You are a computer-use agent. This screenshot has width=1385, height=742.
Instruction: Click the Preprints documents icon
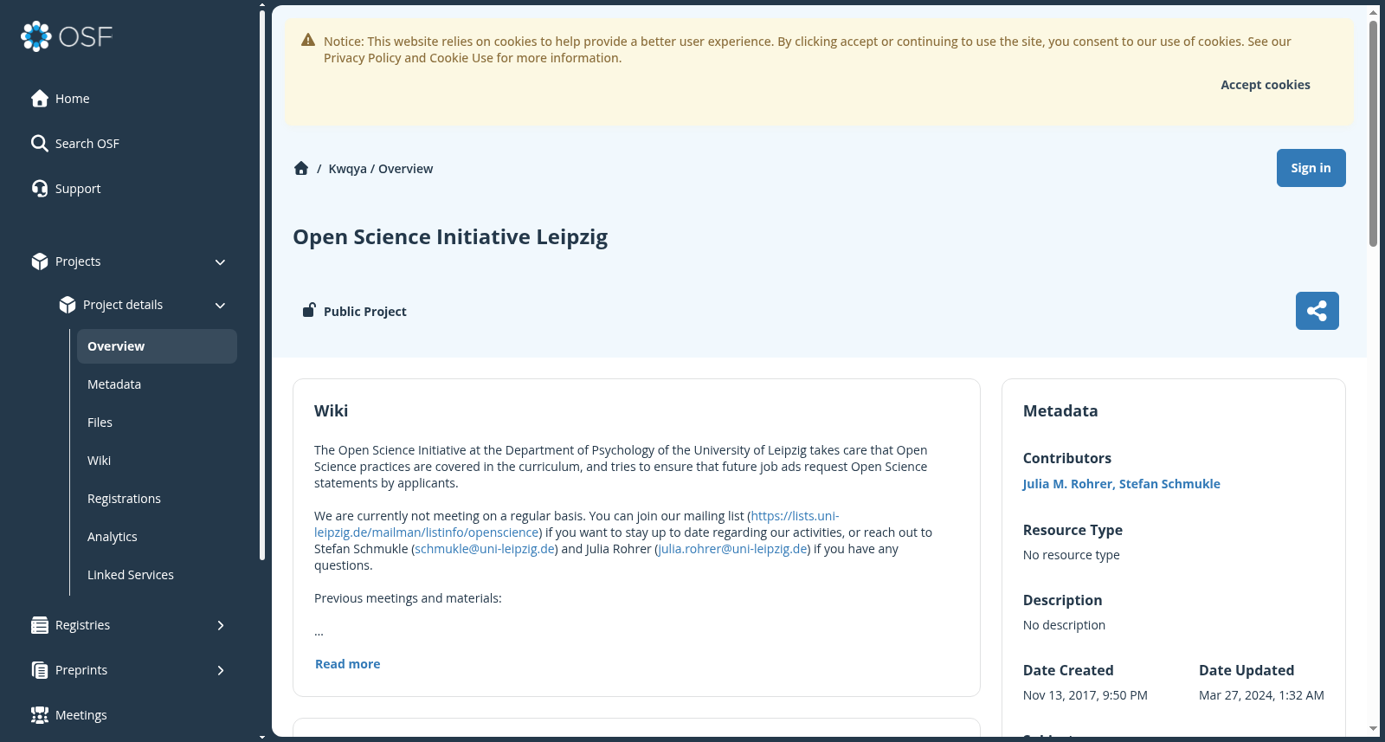(x=40, y=670)
